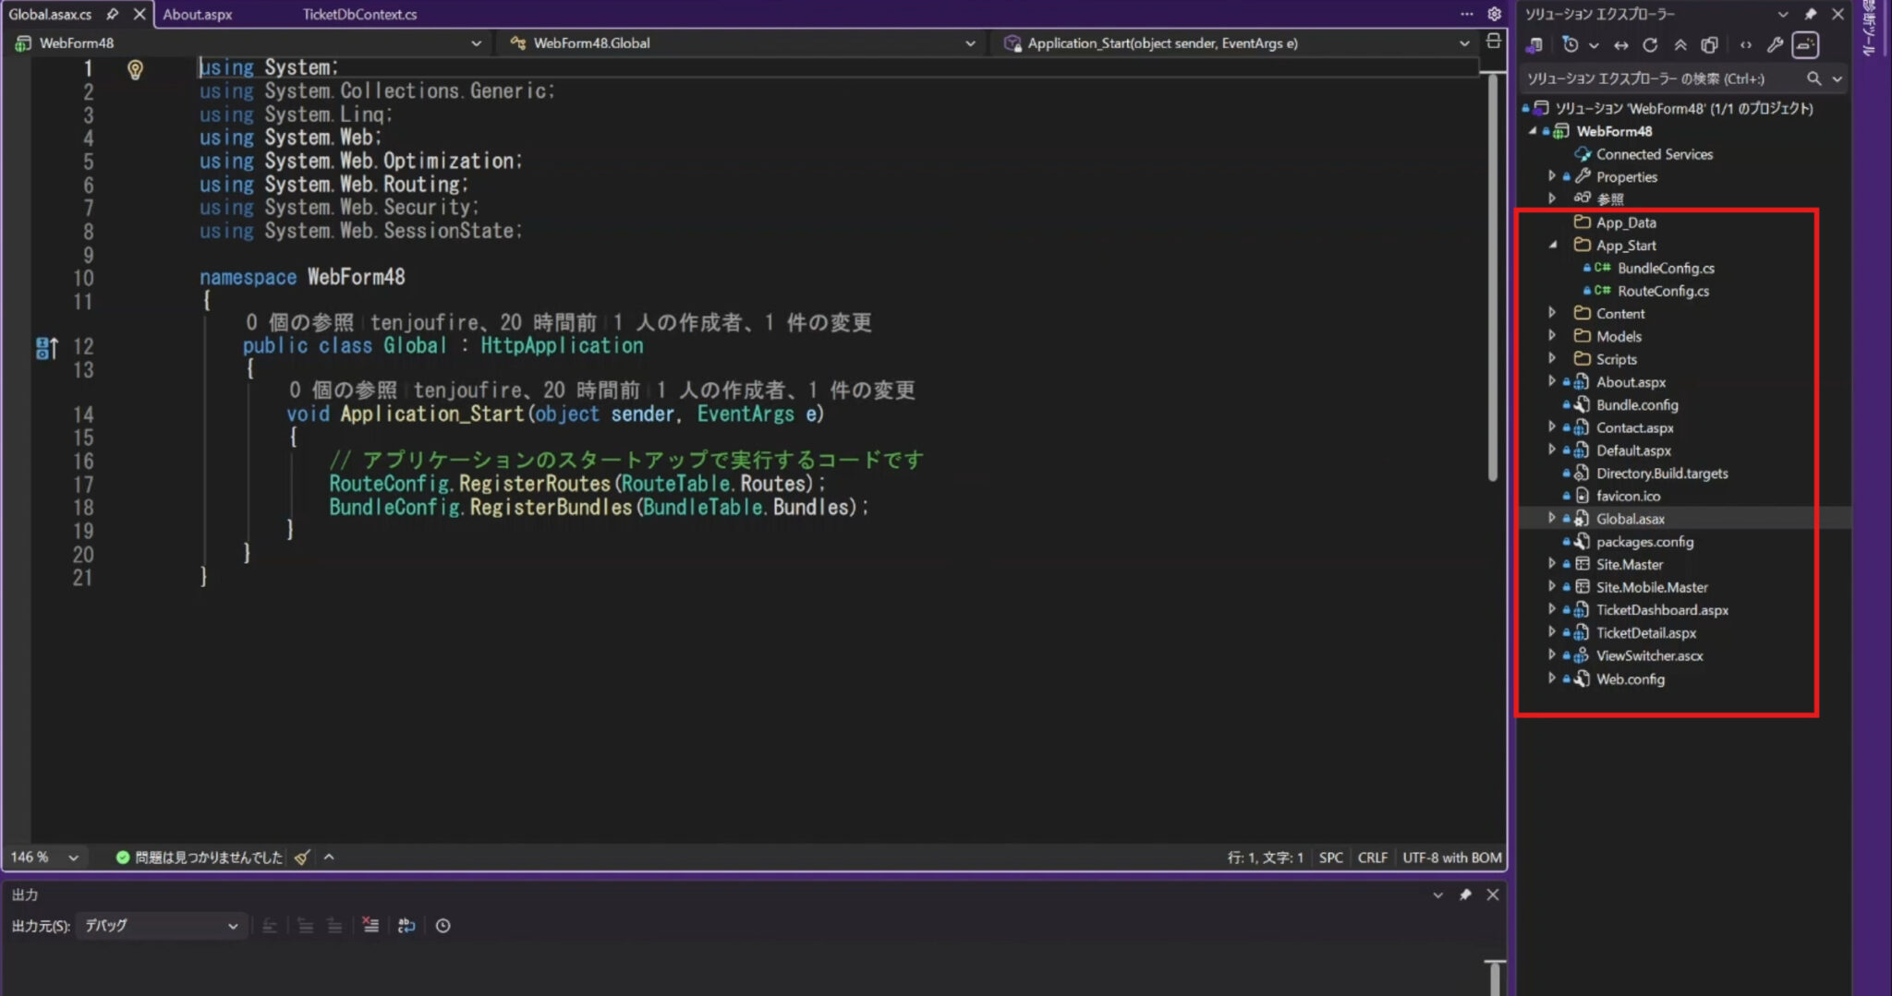Open the settings gear icon near the tabs
1892x996 pixels.
[x=1495, y=14]
